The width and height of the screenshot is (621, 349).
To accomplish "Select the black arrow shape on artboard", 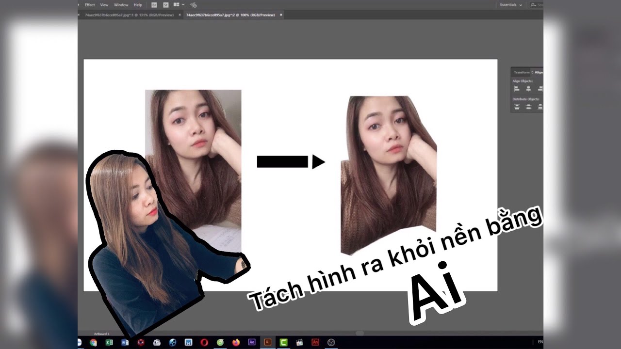I will (x=291, y=161).
